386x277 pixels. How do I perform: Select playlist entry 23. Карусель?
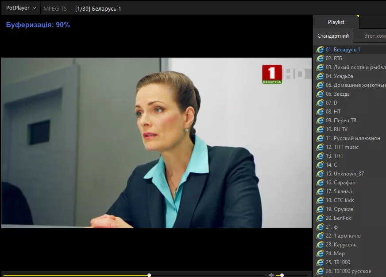[x=350, y=245]
